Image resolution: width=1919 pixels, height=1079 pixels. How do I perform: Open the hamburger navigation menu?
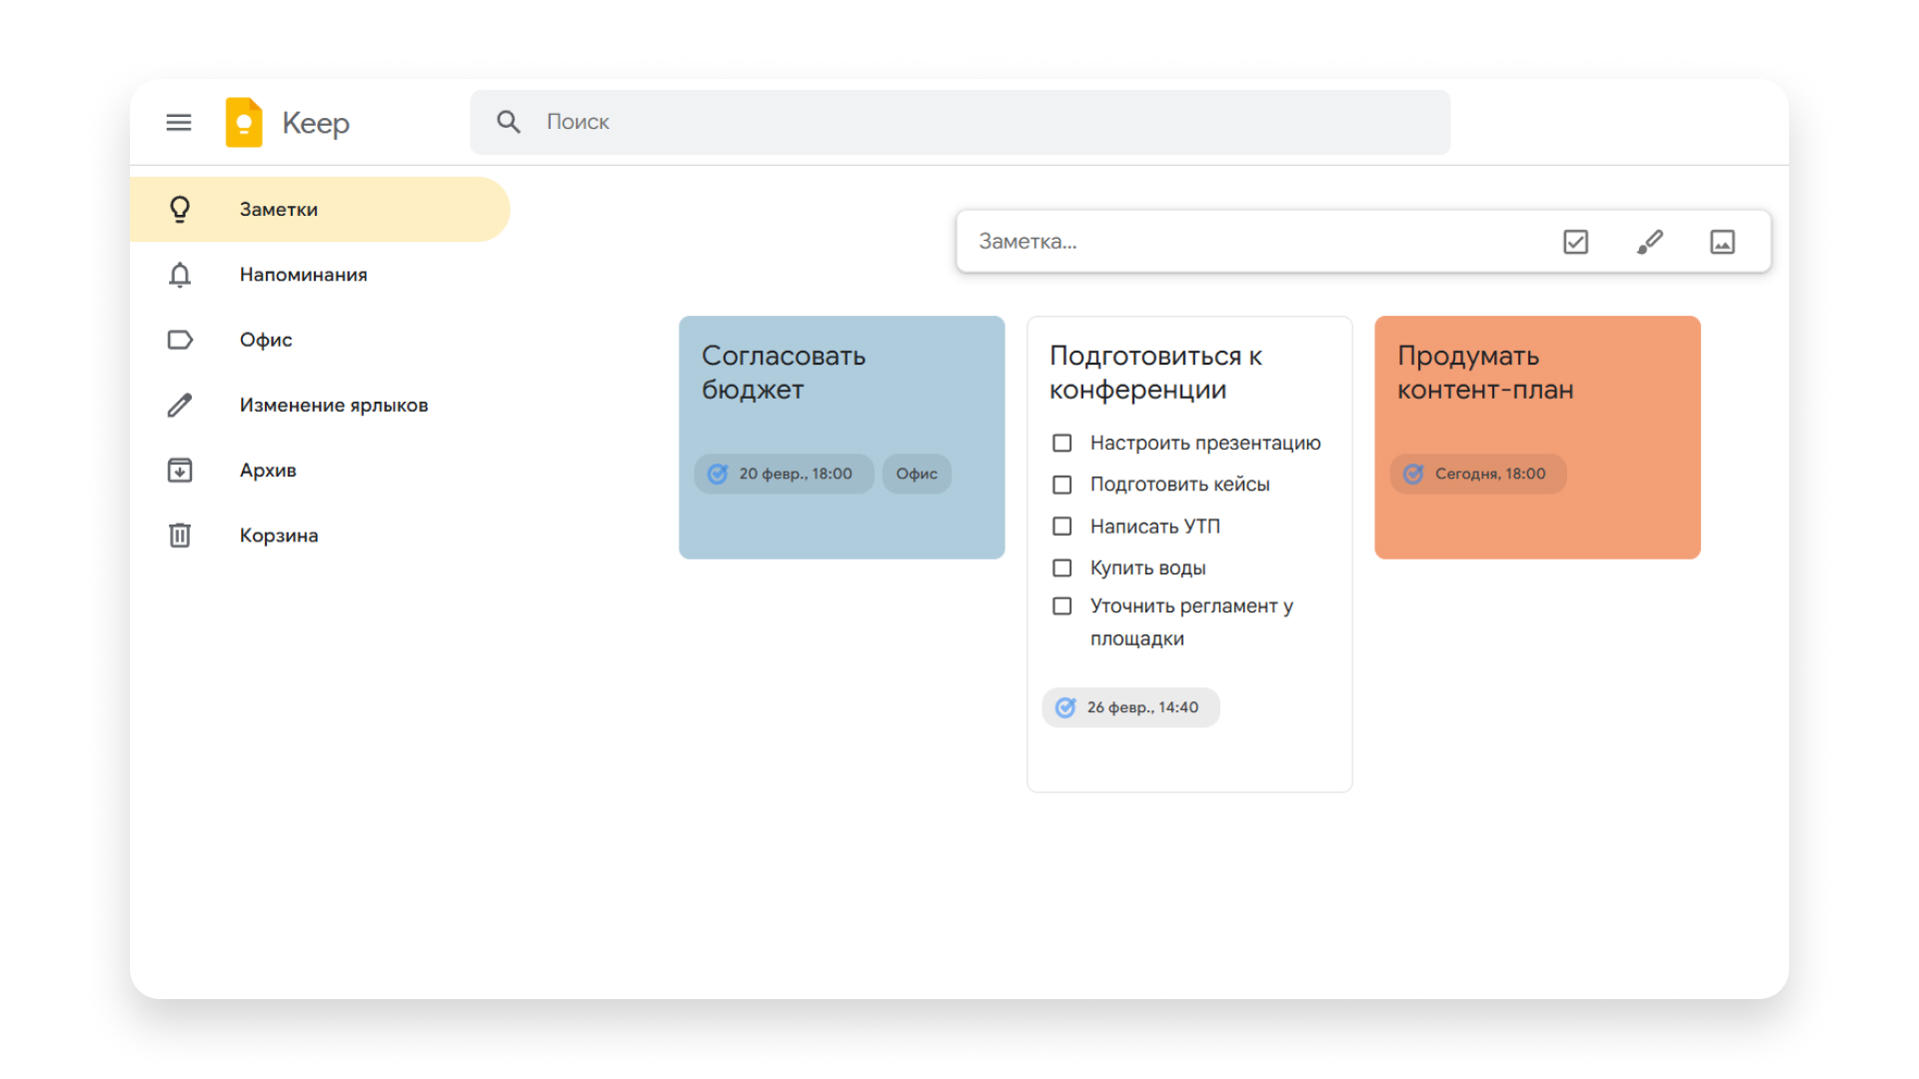(x=178, y=122)
